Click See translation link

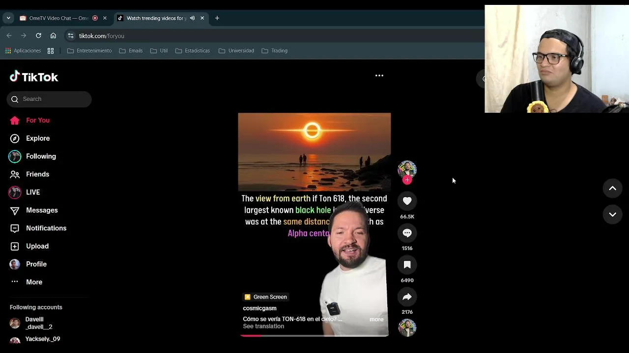(x=263, y=327)
